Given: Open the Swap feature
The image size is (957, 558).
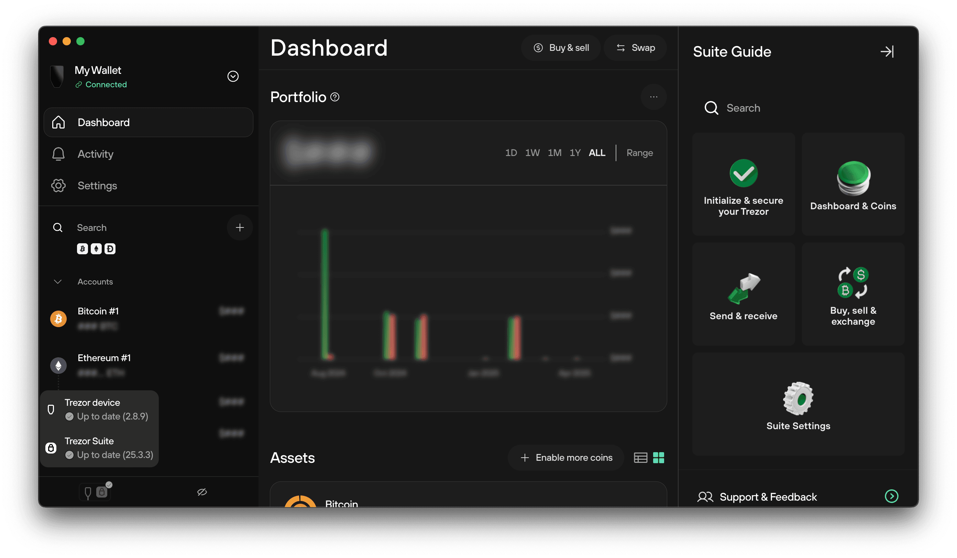Looking at the screenshot, I should (x=635, y=47).
